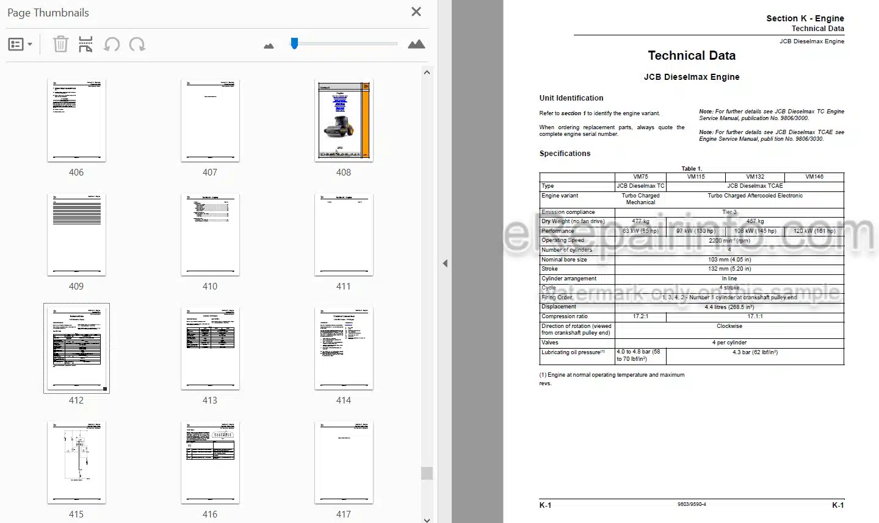Screen dimensions: 879x523
Task: Open page 406 thumbnail
Action: tap(76, 121)
